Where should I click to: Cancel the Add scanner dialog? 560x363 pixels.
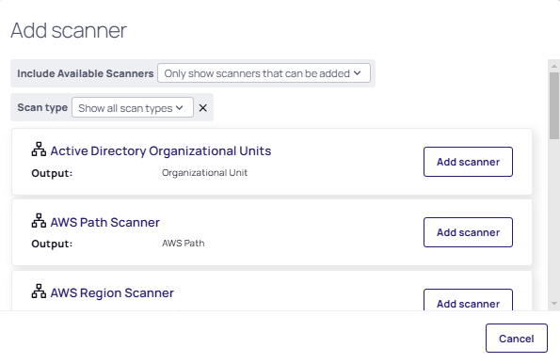(x=517, y=338)
